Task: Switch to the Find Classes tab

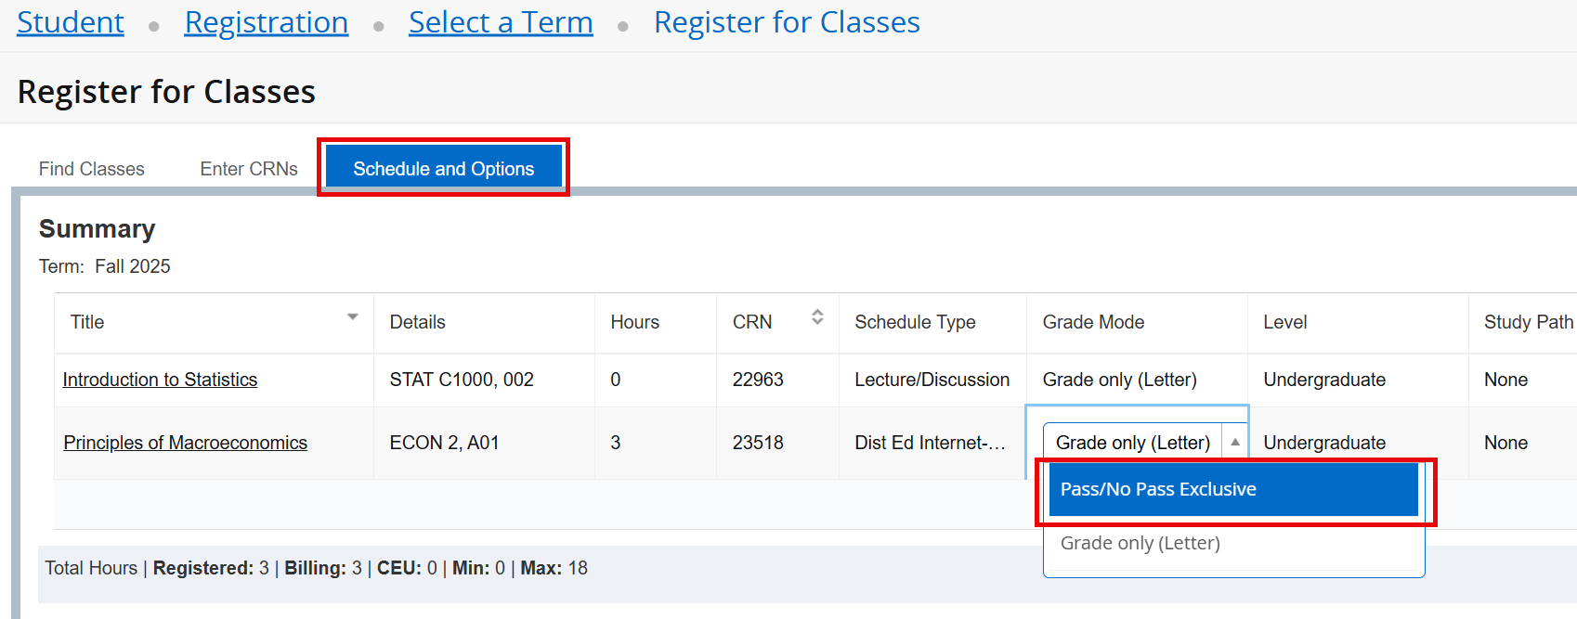Action: tap(92, 169)
